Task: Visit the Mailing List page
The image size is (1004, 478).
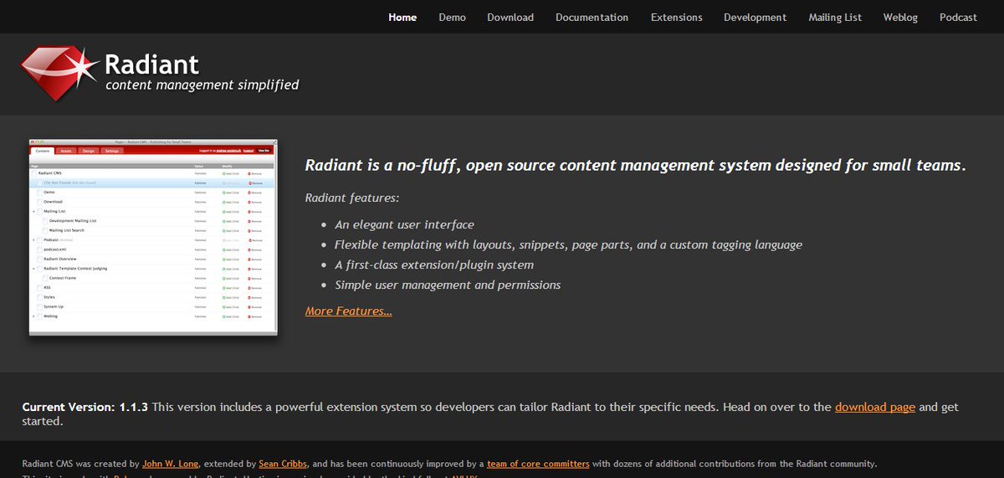Action: tap(835, 18)
